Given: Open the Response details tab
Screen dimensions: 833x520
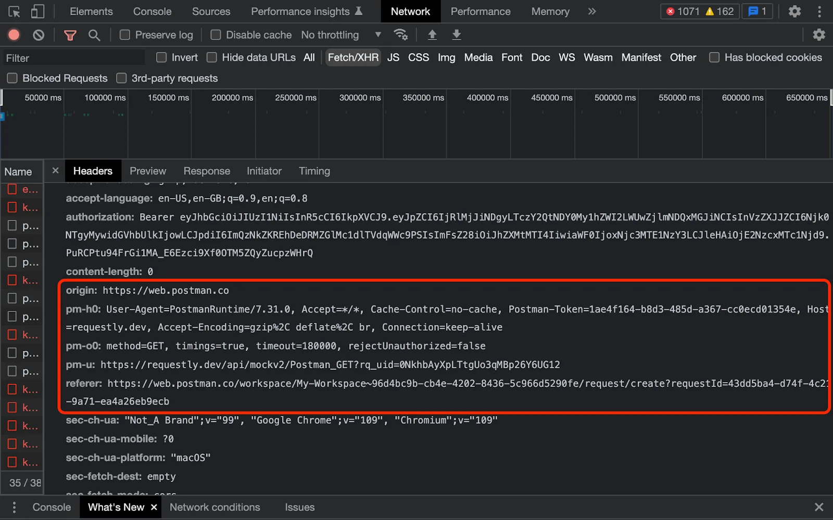Looking at the screenshot, I should click(x=207, y=171).
